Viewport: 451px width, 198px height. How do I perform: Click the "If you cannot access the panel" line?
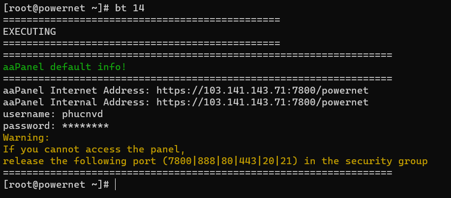coord(94,149)
